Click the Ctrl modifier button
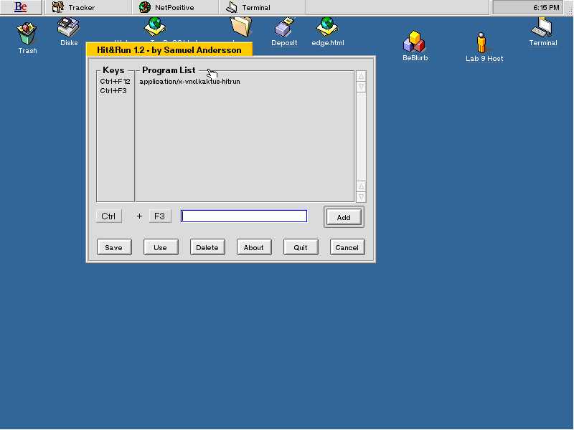Viewport: 574px width, 430px height. pyautogui.click(x=109, y=216)
